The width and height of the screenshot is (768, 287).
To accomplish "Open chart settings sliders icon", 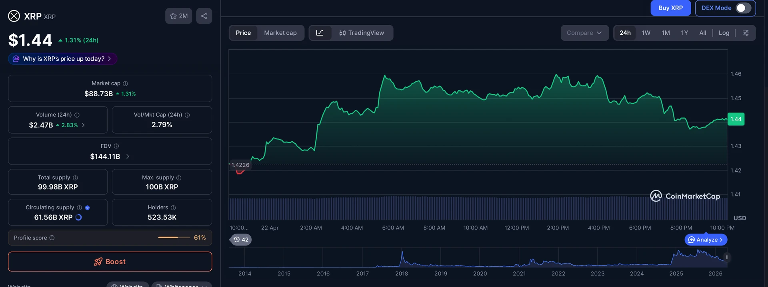I will point(746,33).
